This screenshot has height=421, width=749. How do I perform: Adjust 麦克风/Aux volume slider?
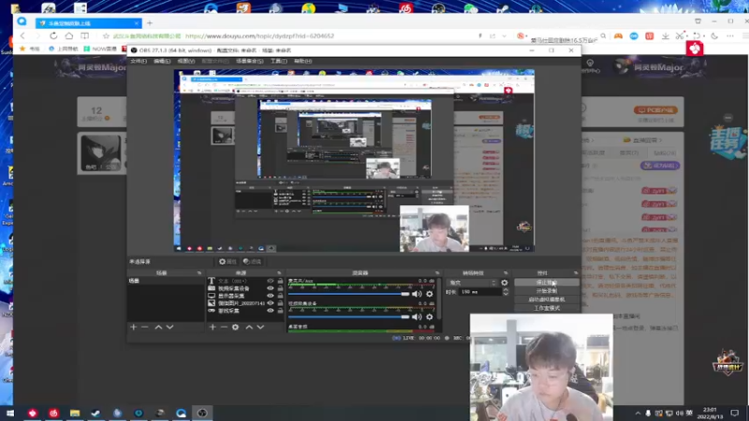click(348, 294)
